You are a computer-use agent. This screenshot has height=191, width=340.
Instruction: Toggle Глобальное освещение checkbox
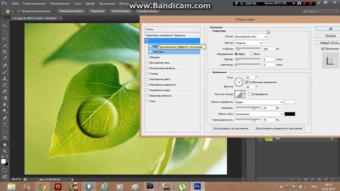[x=246, y=82]
